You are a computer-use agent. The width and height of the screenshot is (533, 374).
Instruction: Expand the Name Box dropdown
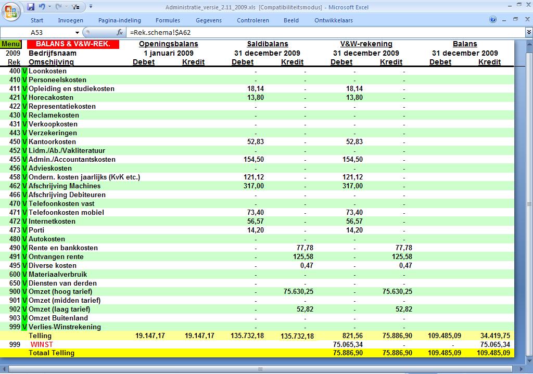78,32
